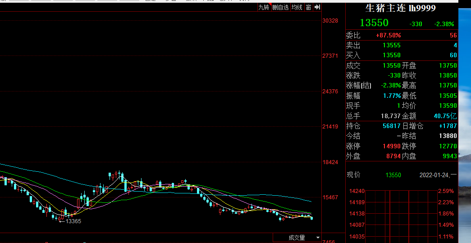
Task: Click the 18424 price axis label
Action: point(330,162)
